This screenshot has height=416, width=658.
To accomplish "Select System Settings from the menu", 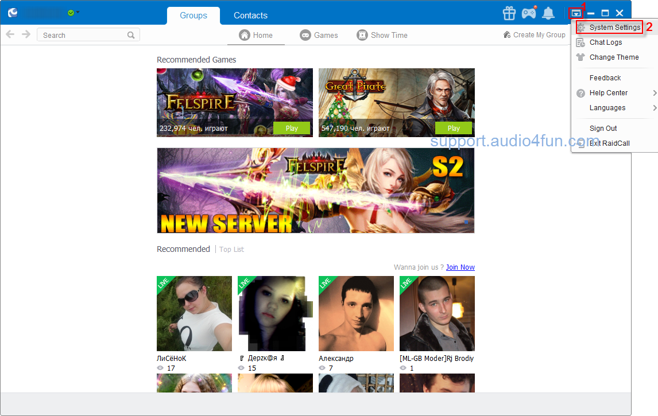I will coord(614,28).
